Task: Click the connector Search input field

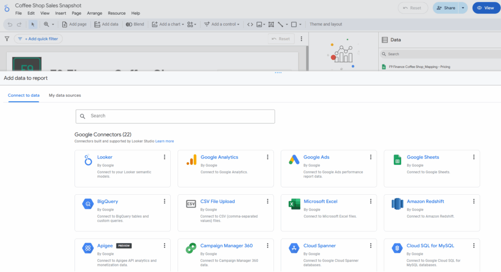Action: [175, 116]
